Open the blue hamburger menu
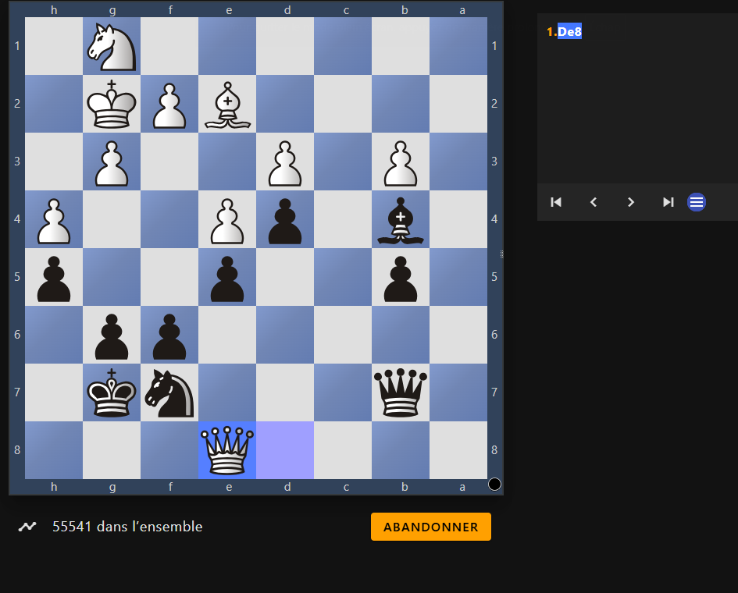 coord(697,202)
